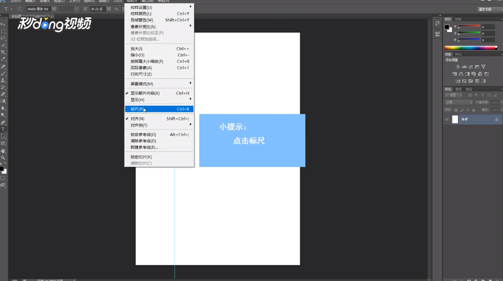The height and width of the screenshot is (281, 503).
Task: Choose Fit on Screen (Ctrl+0)
Action: (x=159, y=61)
